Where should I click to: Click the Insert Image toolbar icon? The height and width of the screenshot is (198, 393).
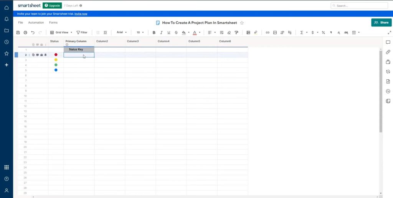pos(275,33)
